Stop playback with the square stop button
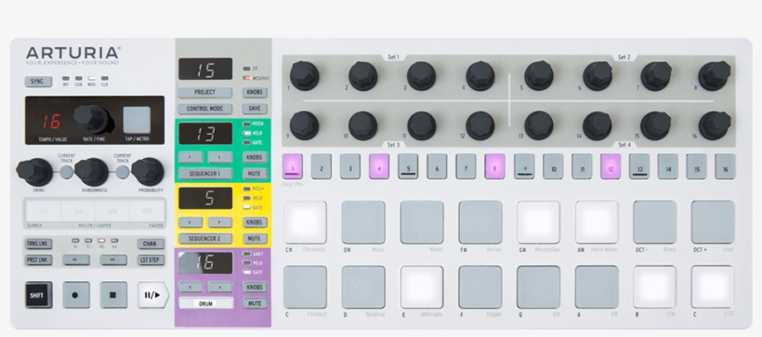762x337 pixels. pos(113,294)
